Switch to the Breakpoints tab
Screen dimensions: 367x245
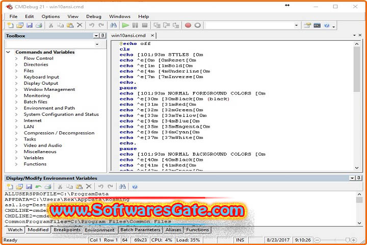(x=67, y=230)
